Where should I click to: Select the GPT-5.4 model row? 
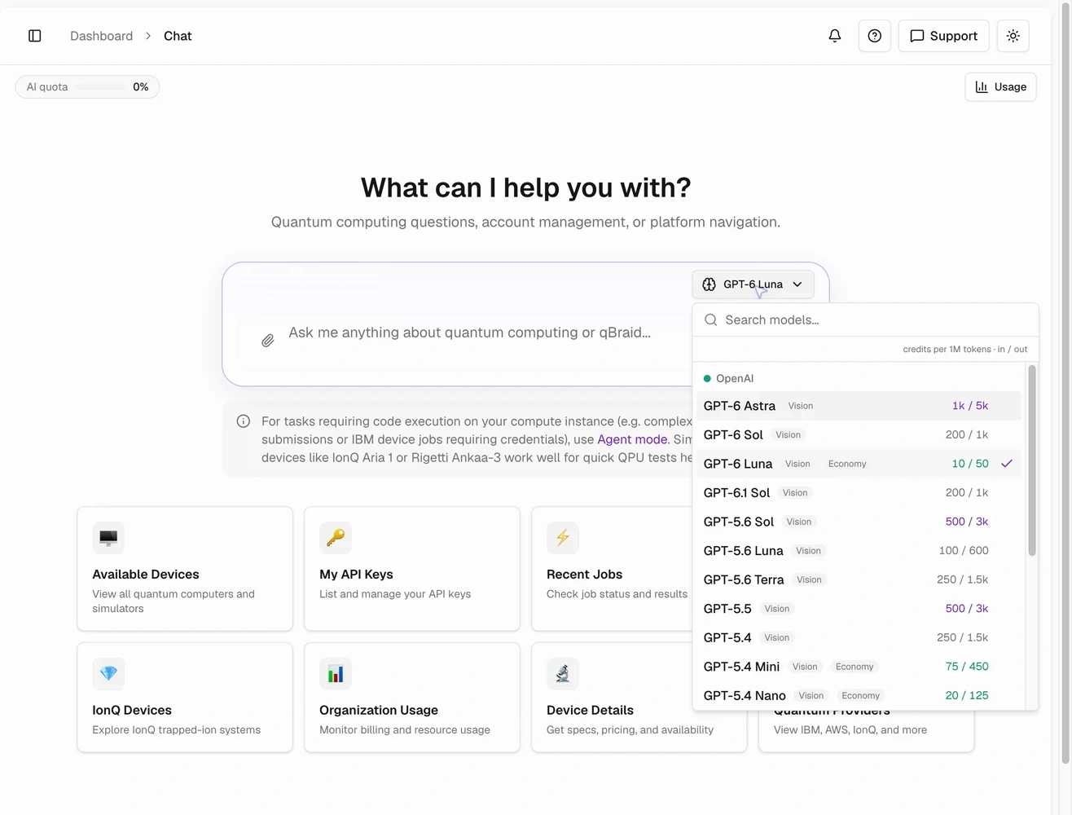tap(859, 637)
